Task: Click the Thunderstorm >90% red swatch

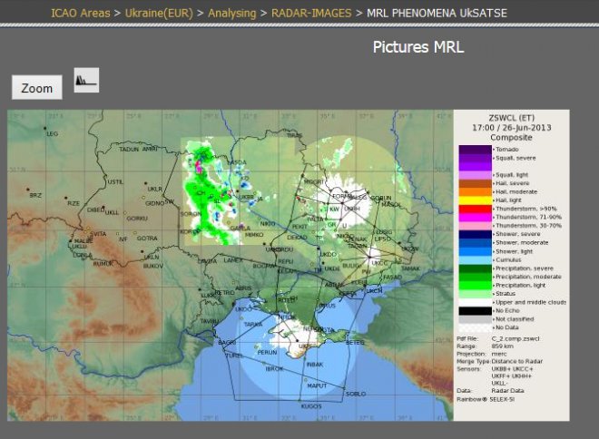Action: click(x=474, y=210)
